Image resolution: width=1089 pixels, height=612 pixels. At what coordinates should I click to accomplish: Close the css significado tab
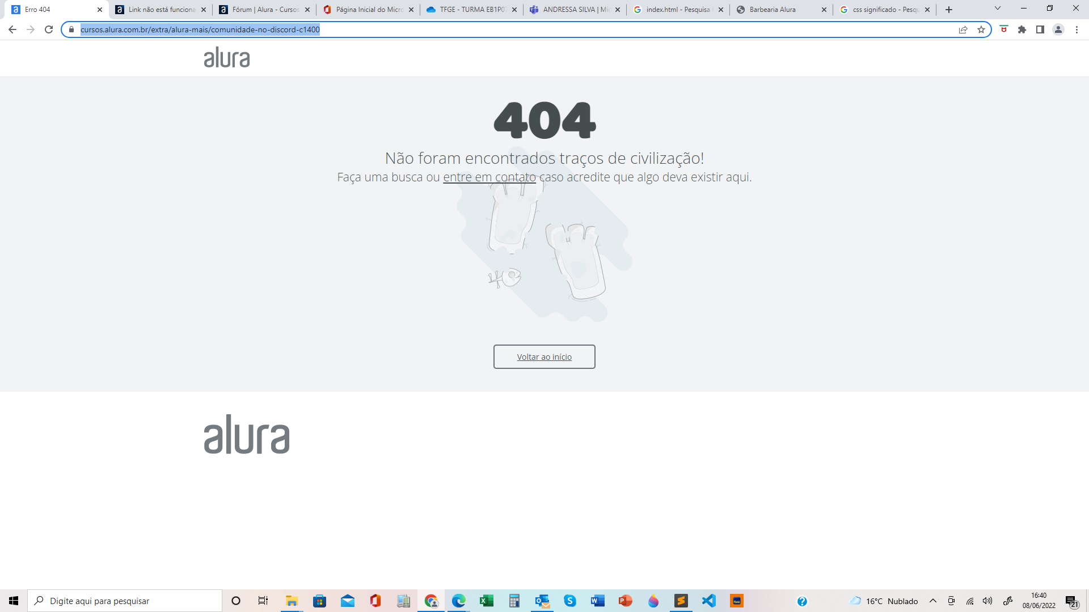pyautogui.click(x=927, y=10)
